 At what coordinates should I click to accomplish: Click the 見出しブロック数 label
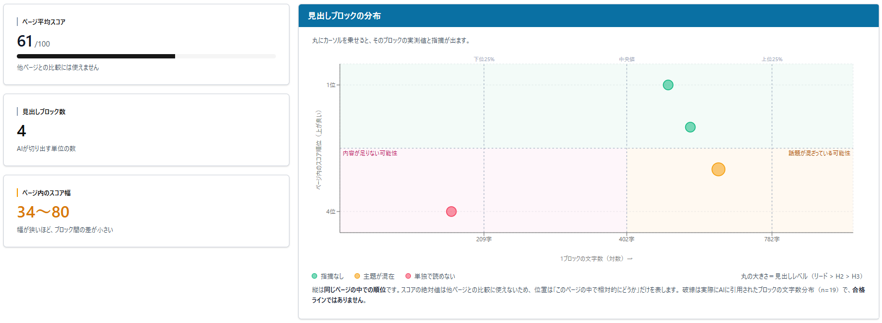pos(44,112)
